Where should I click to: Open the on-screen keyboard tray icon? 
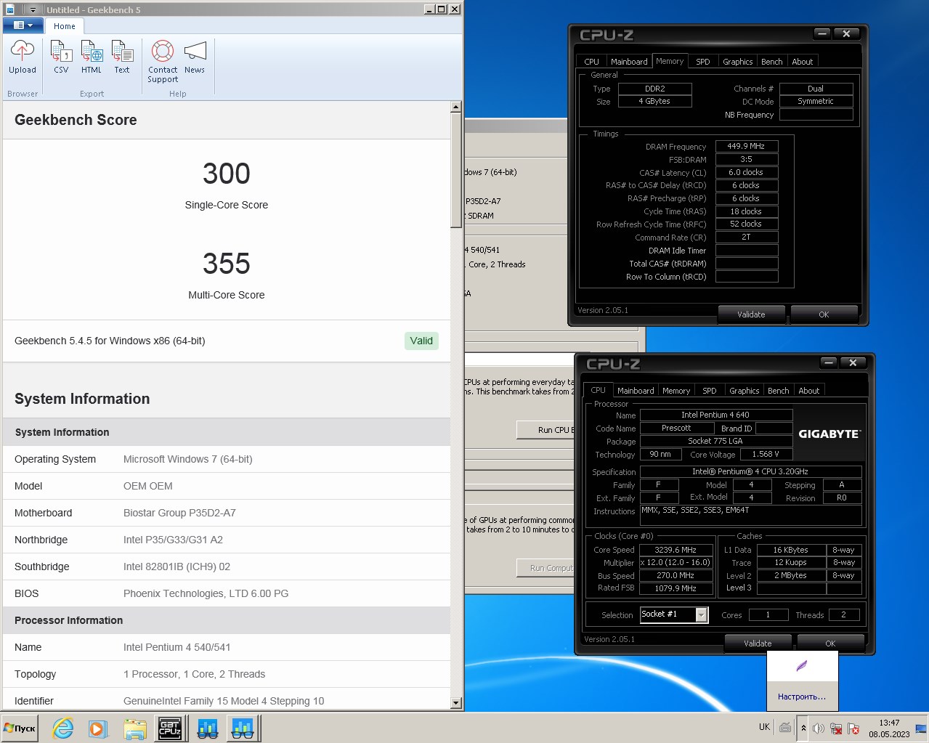point(785,727)
